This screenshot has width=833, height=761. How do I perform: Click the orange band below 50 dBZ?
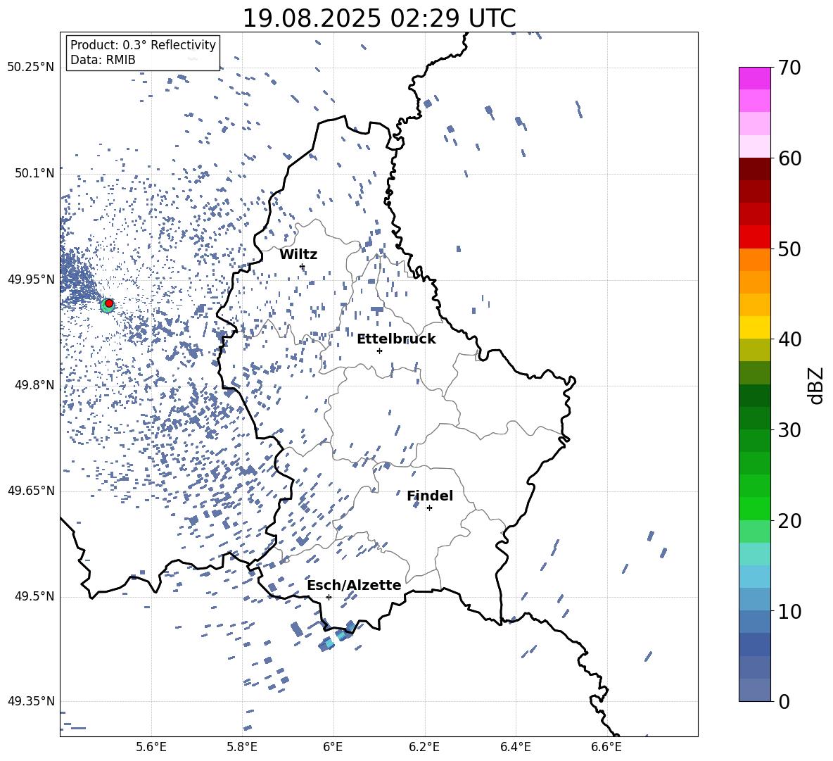754,260
